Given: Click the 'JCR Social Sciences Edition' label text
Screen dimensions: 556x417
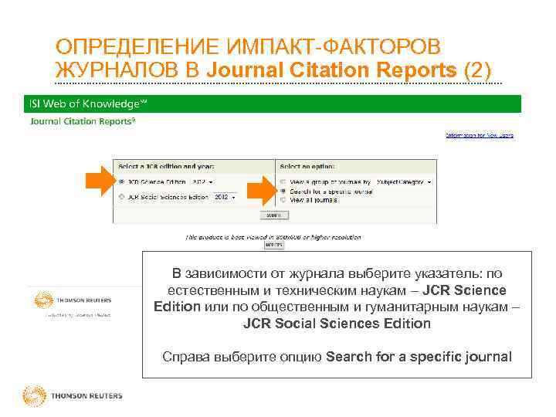Looking at the screenshot, I should pyautogui.click(x=168, y=197).
